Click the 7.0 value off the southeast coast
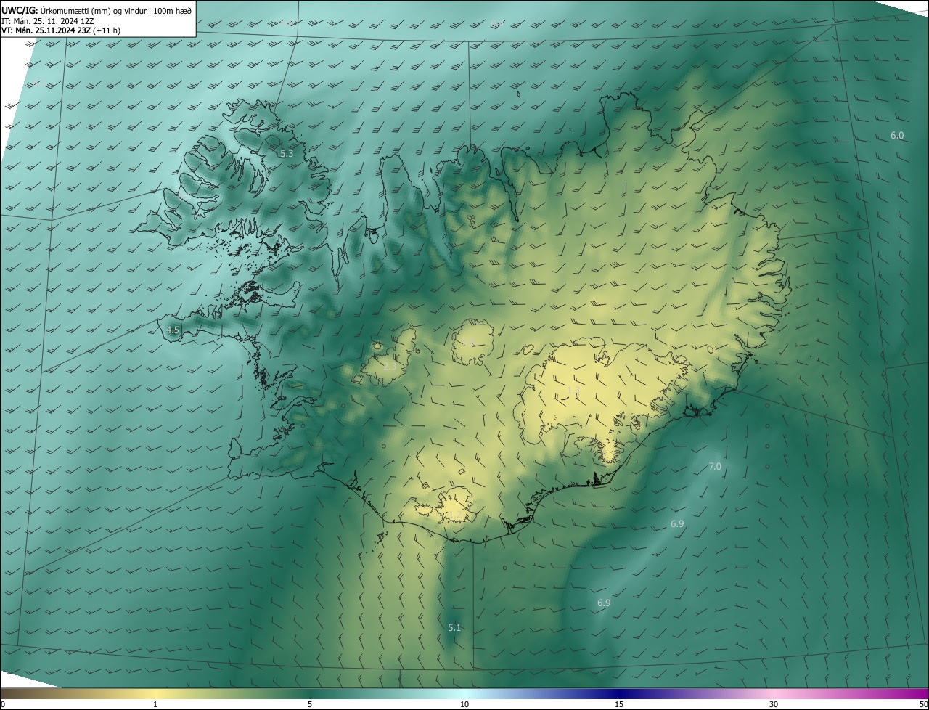The height and width of the screenshot is (710, 929). click(x=715, y=466)
